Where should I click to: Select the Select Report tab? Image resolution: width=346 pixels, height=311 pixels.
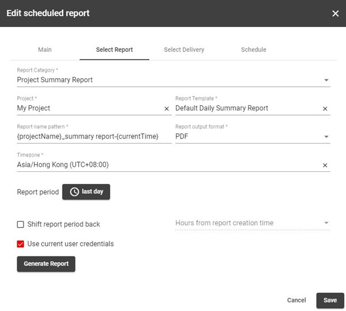click(x=114, y=49)
